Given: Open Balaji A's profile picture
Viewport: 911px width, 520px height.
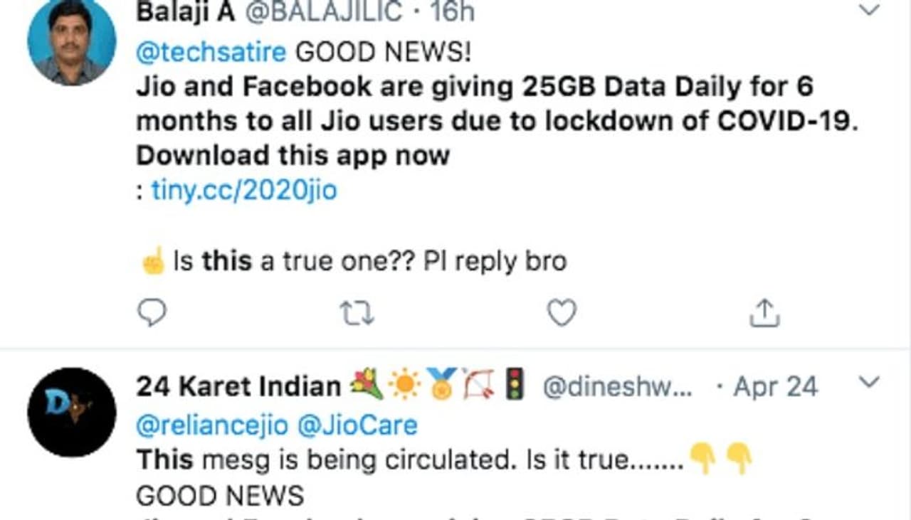Looking at the screenshot, I should [x=71, y=41].
